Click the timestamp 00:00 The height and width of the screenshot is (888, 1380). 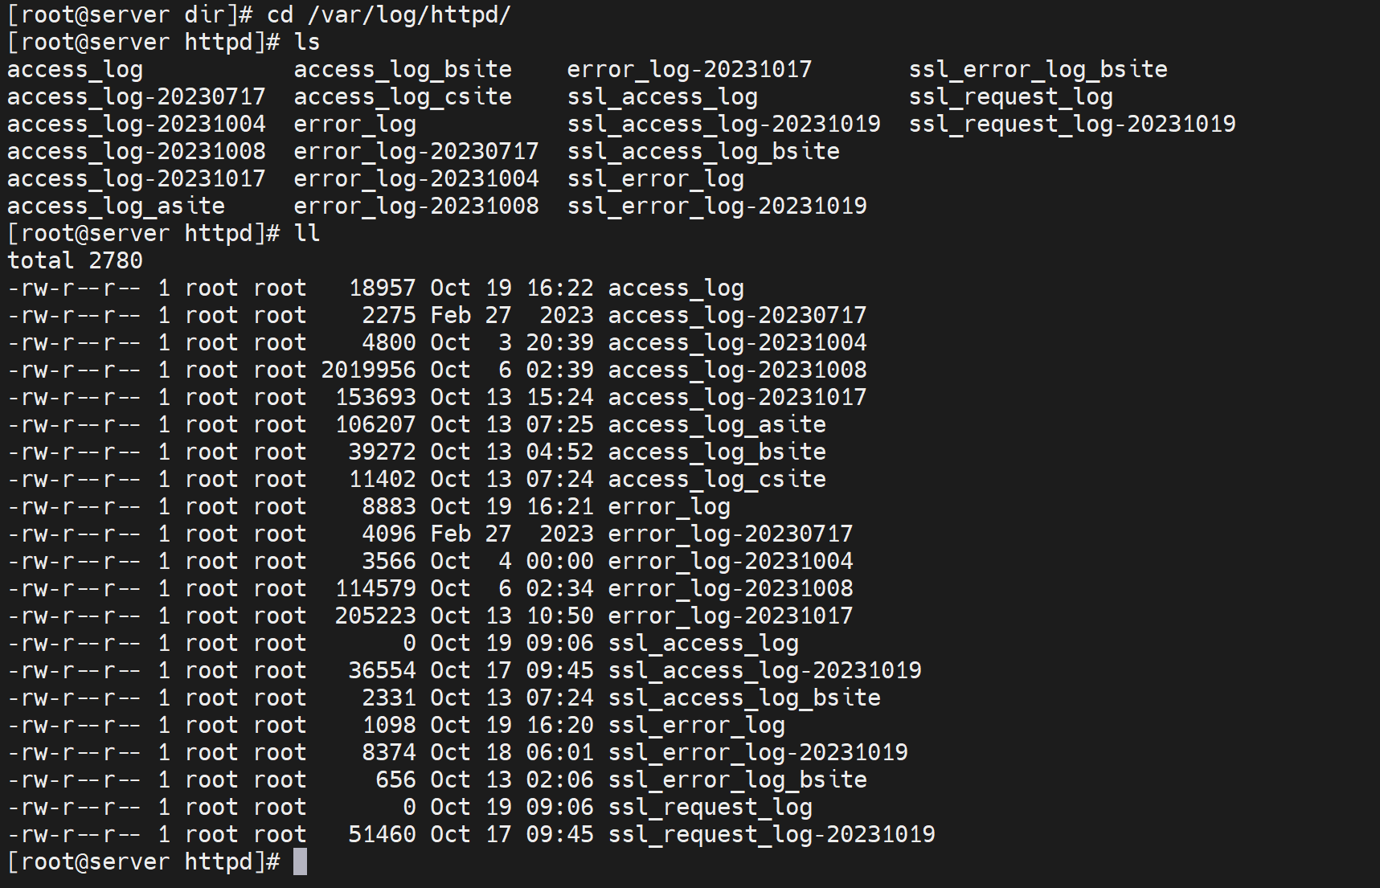559,561
